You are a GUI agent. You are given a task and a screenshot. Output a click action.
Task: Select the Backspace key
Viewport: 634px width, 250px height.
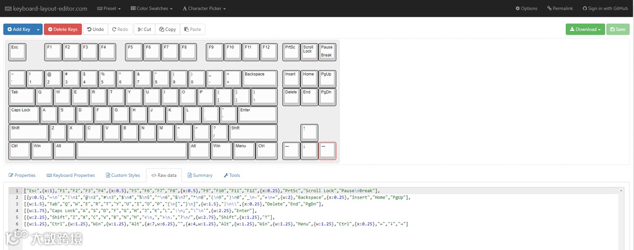coord(259,79)
